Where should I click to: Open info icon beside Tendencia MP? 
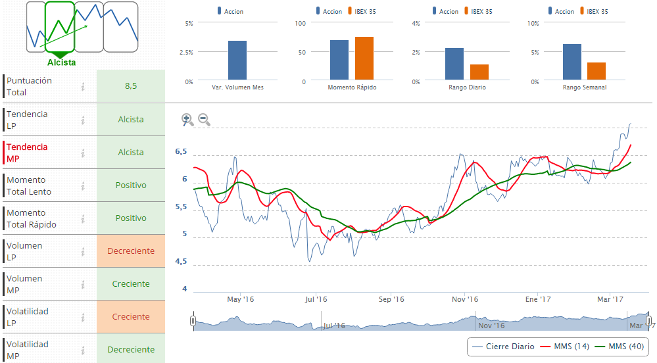83,153
